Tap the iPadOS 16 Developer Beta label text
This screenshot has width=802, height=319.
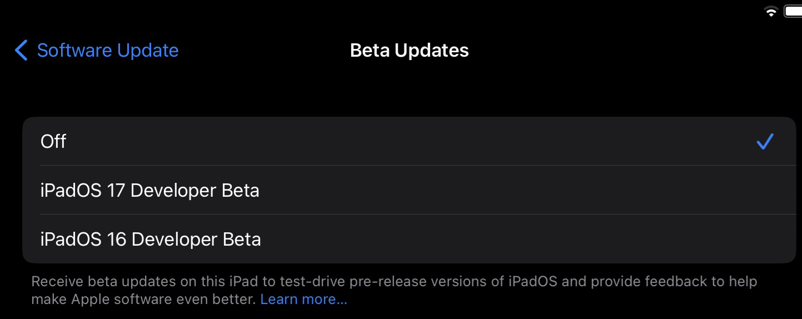coord(151,240)
